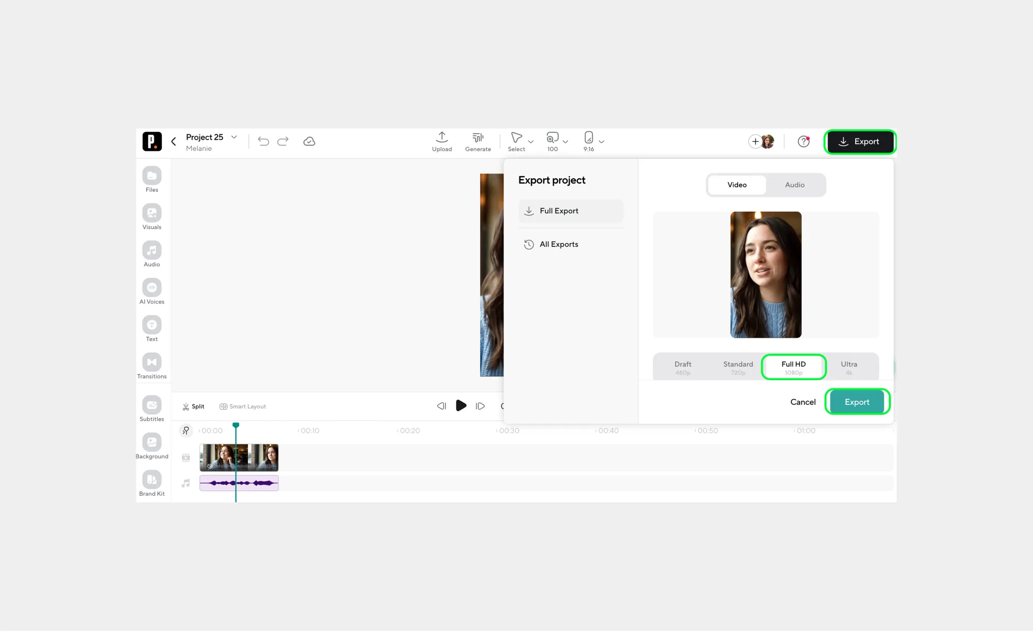This screenshot has width=1033, height=631.
Task: Click the teal Export button
Action: point(857,402)
